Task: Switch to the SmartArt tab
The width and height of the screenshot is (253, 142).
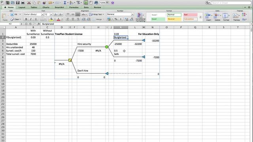Action: pos(59,7)
